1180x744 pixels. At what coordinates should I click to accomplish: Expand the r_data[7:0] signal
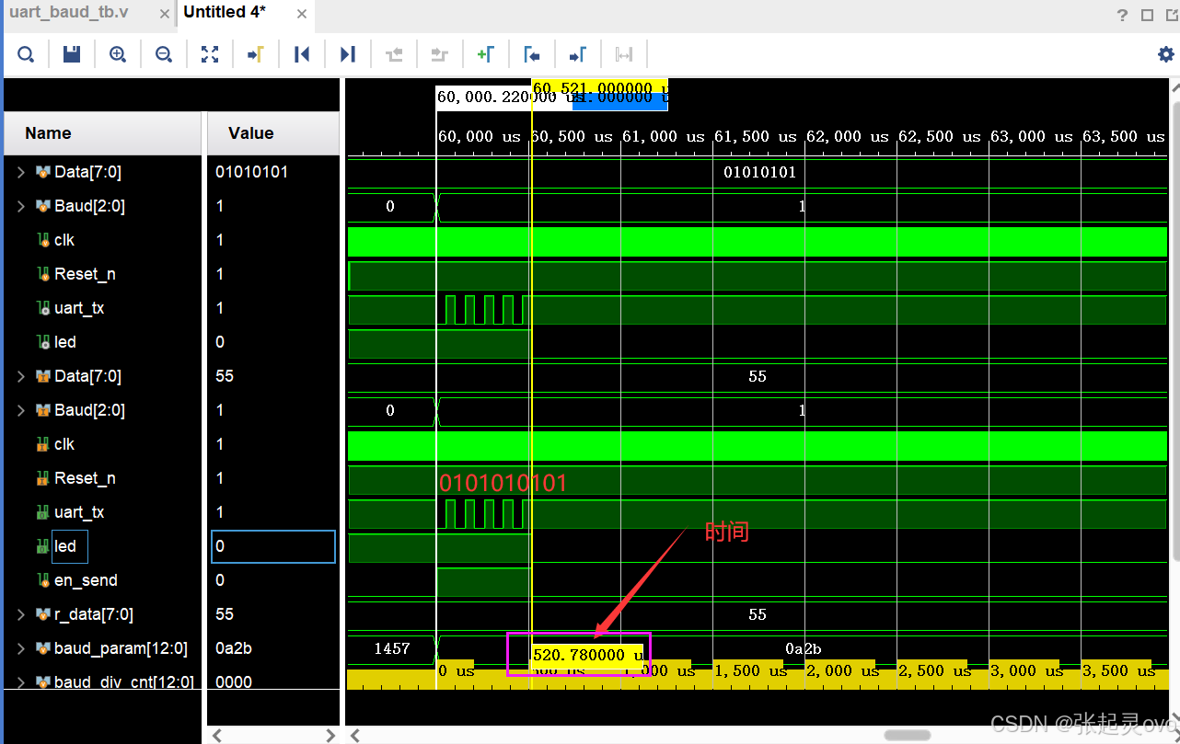click(21, 614)
